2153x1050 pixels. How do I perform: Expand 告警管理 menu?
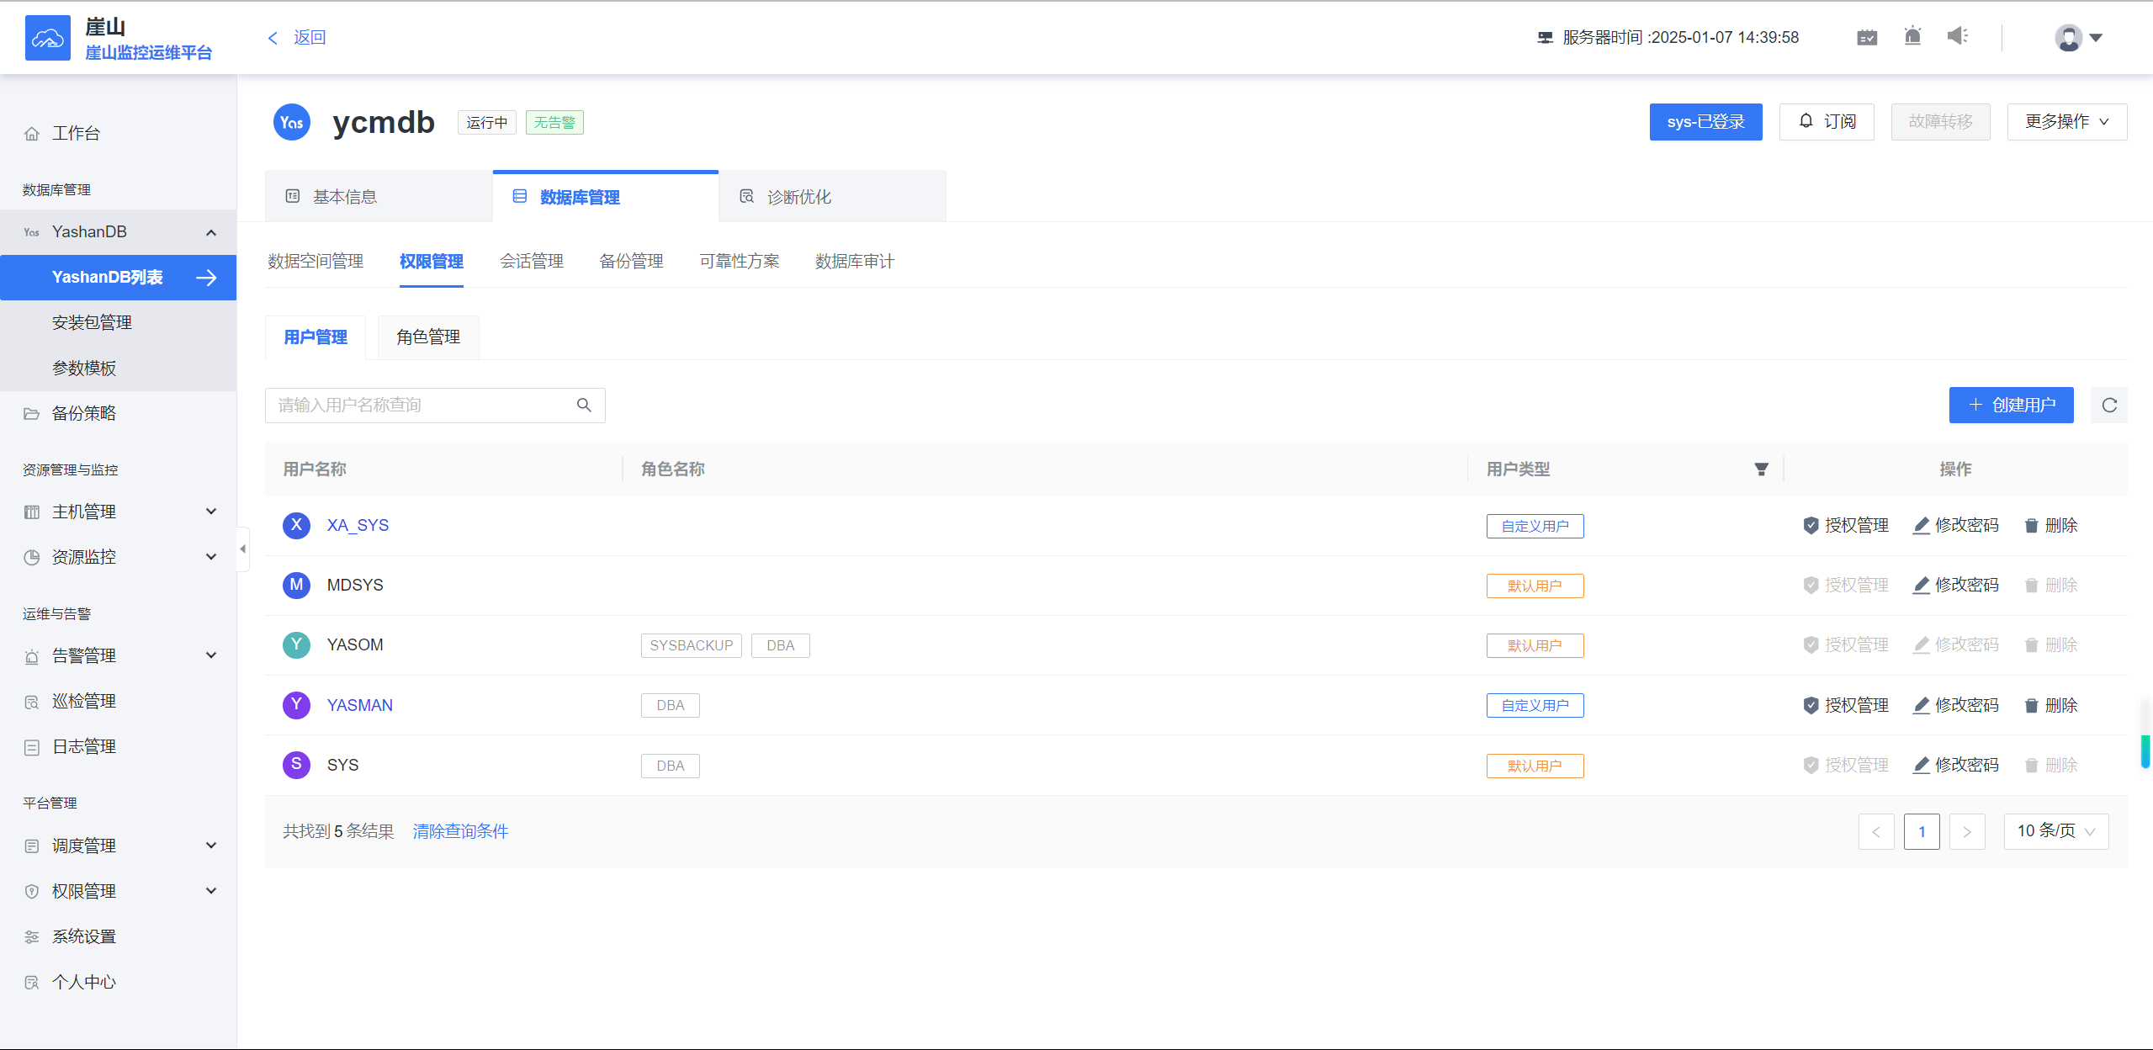click(x=118, y=656)
